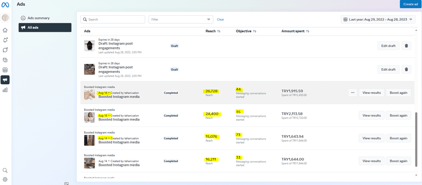Click the collapse sidebar panel icon
Image resolution: width=422 pixels, height=185 pixels.
point(66,184)
